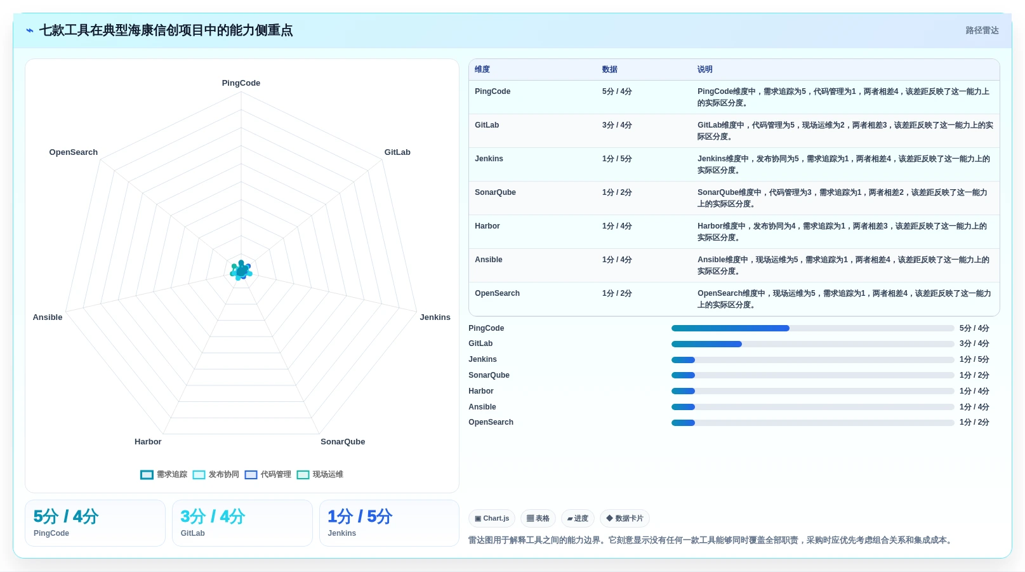
Task: Click the 1分 / 5分 cell in Jenkins table row
Action: [x=617, y=159]
